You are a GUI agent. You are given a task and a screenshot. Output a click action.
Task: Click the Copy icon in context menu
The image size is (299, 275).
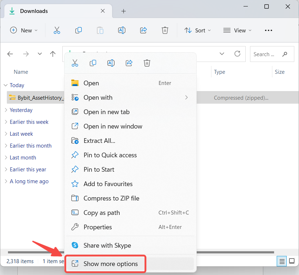click(x=93, y=63)
